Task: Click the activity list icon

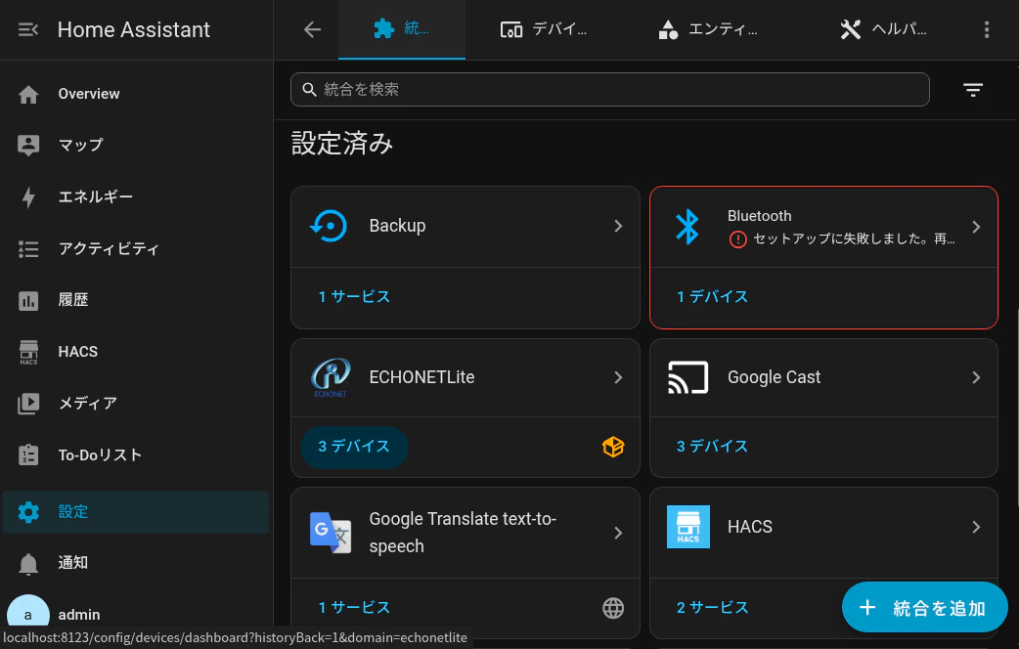Action: tap(28, 249)
